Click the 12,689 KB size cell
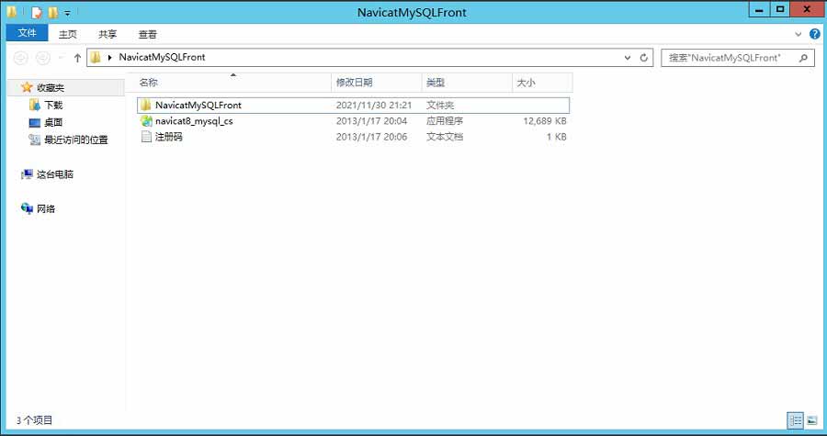 tap(544, 121)
